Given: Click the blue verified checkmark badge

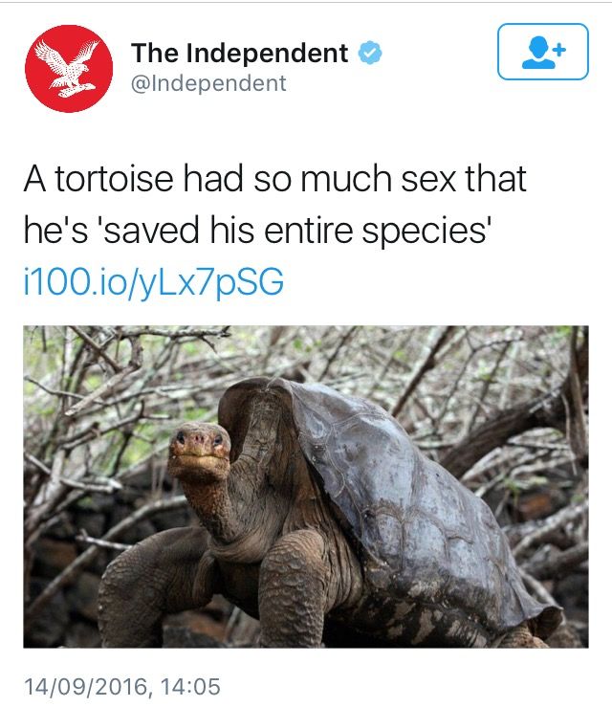Looking at the screenshot, I should 370,53.
